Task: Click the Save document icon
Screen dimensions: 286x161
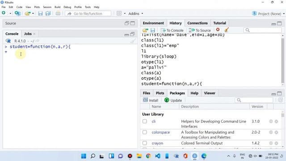Action: click(x=40, y=13)
